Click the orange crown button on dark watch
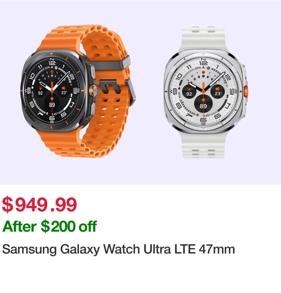 click(x=93, y=91)
